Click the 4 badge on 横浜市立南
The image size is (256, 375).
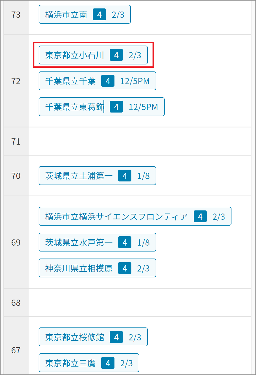[x=99, y=14]
